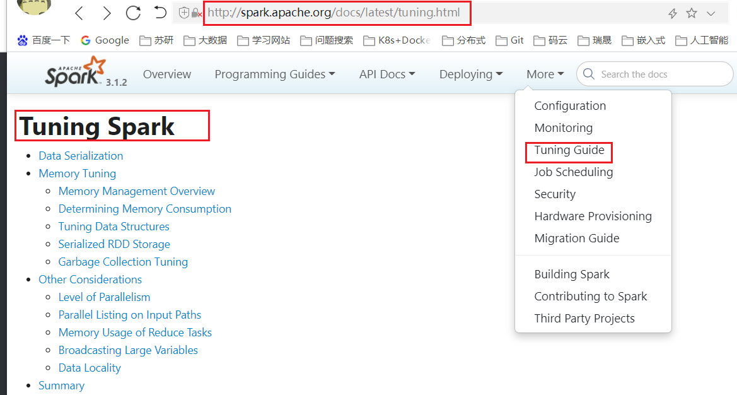Select Hardware Provisioning menu entry
737x395 pixels.
tap(593, 216)
